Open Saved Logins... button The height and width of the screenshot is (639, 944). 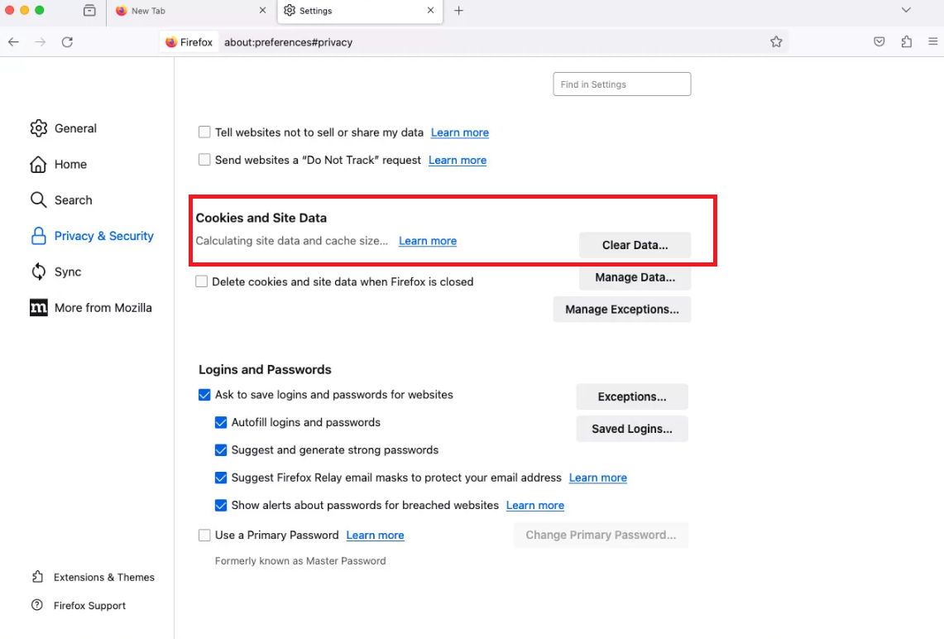click(x=632, y=429)
